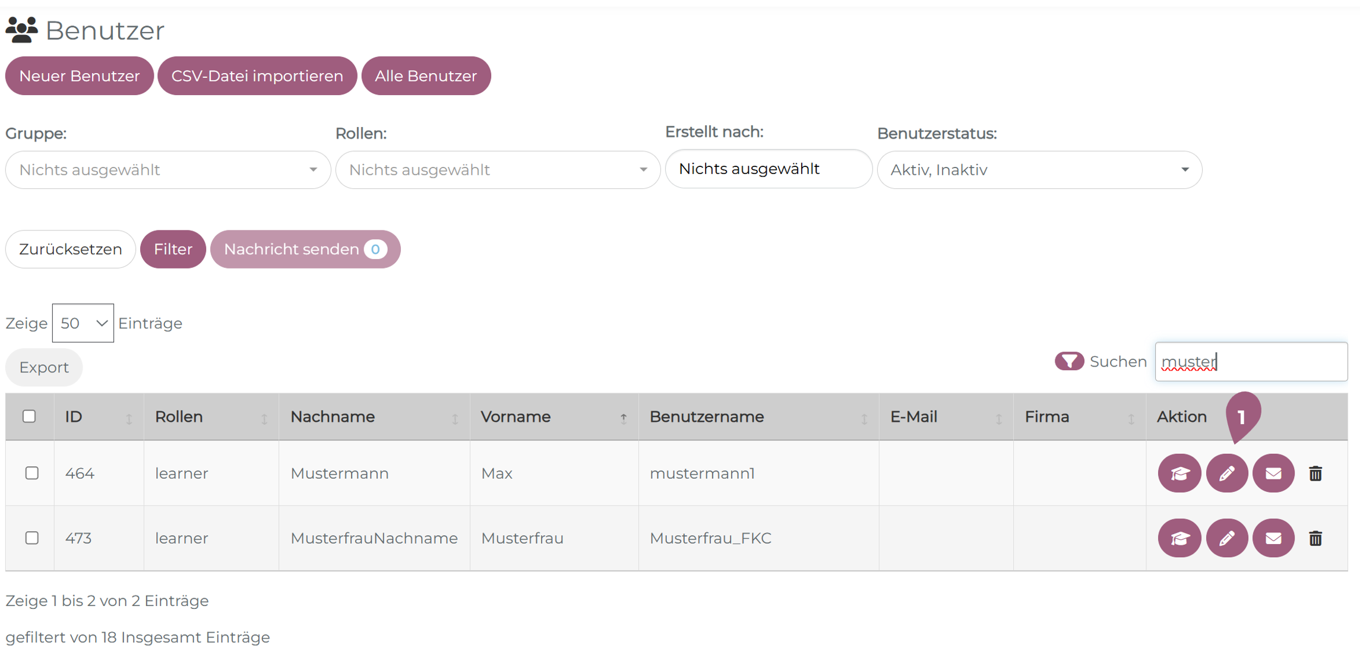Open the Benutzerstatus dropdown
Screen dimensions: 1360x660
1039,170
